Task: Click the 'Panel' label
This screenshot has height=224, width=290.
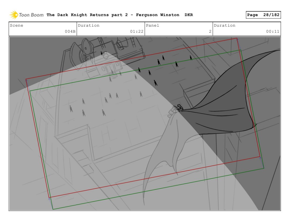Action: [x=152, y=26]
